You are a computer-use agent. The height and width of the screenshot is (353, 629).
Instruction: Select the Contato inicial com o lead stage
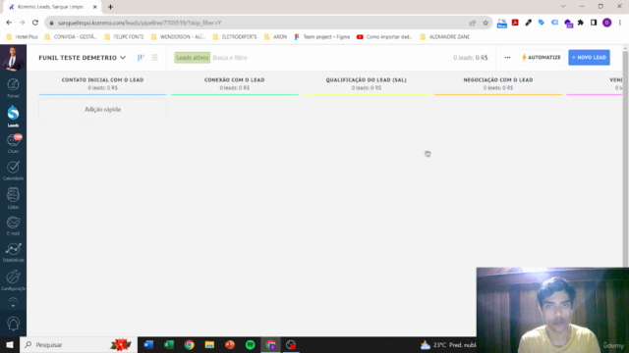click(x=102, y=80)
